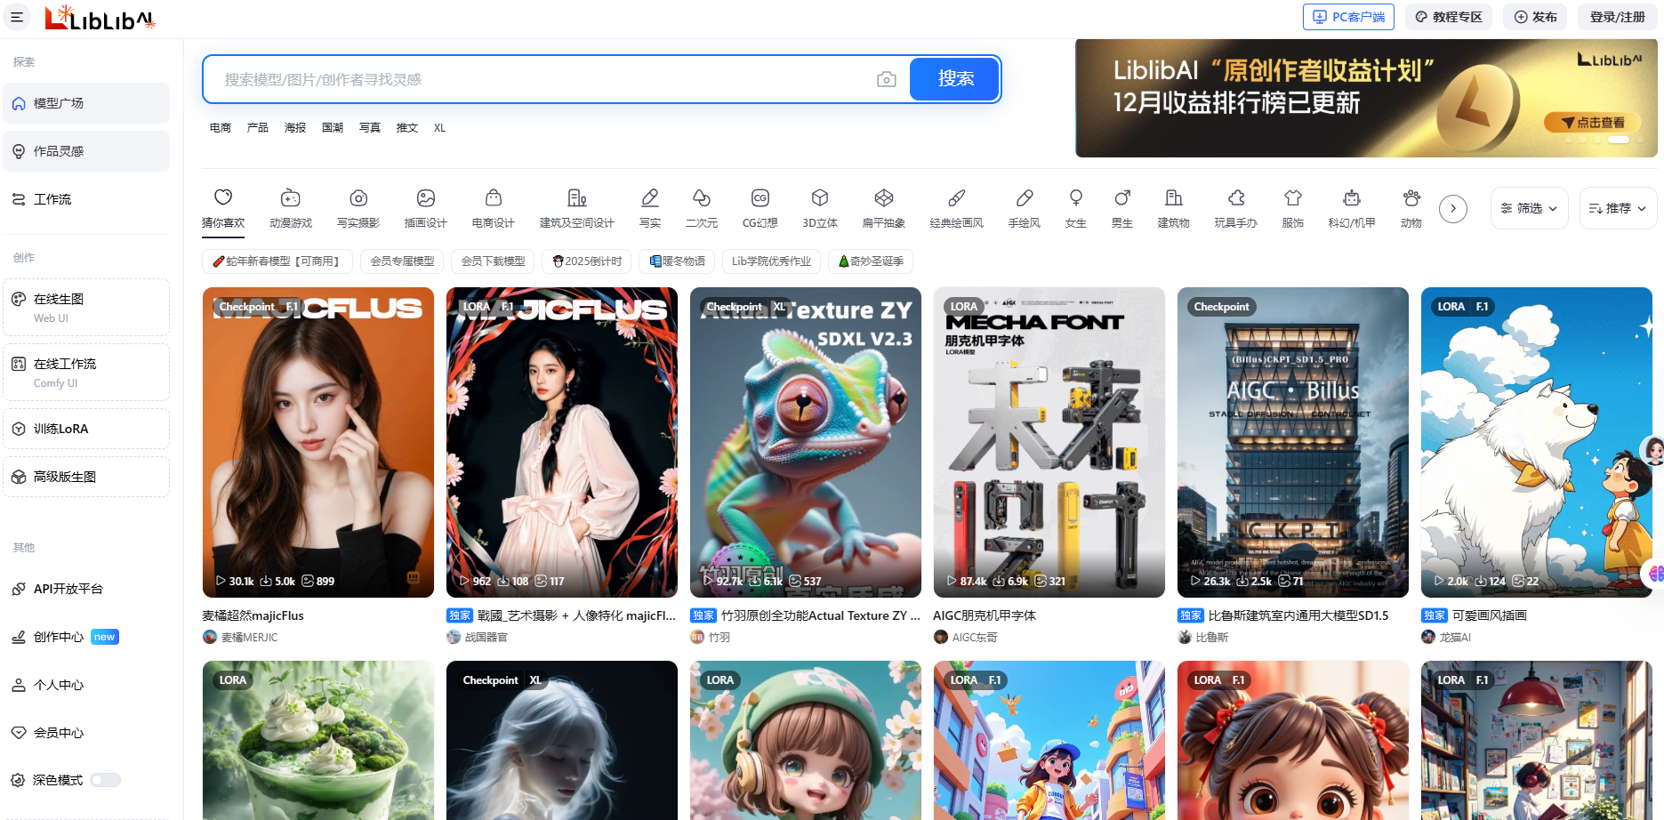Toggle the 深色模式 dark mode switch
The height and width of the screenshot is (820, 1664).
(x=105, y=780)
